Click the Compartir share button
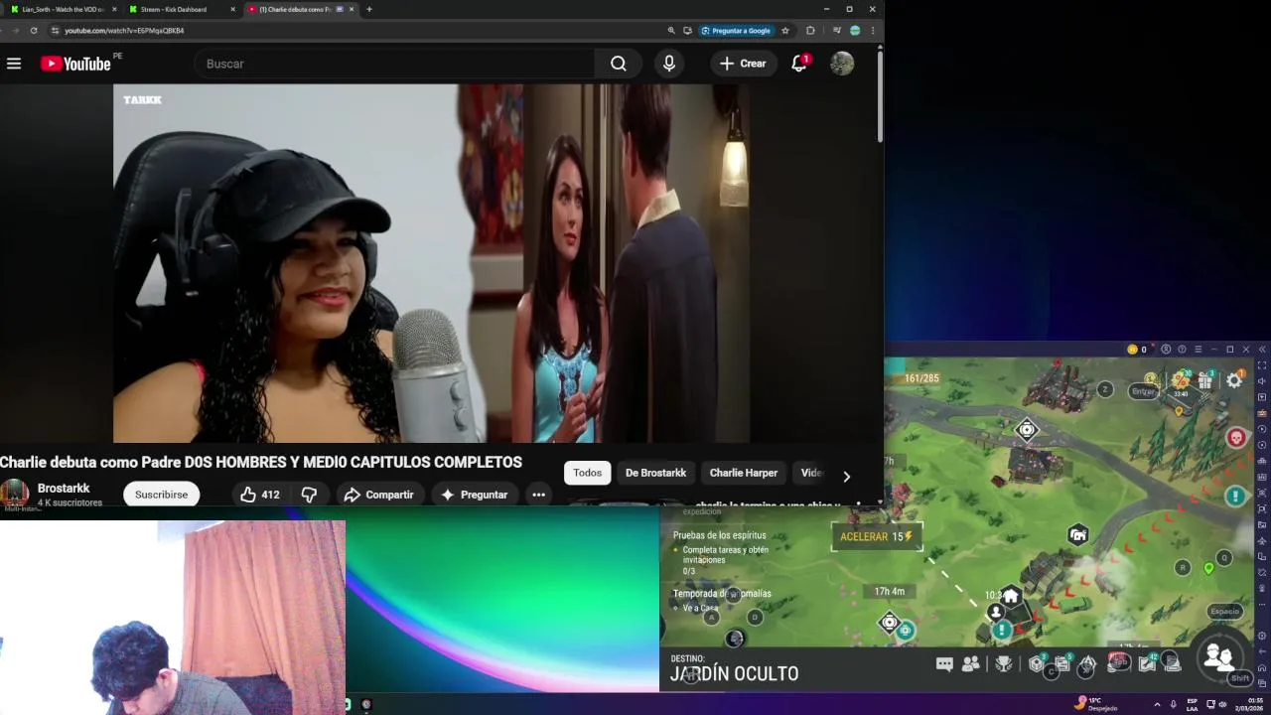1271x715 pixels. (379, 495)
